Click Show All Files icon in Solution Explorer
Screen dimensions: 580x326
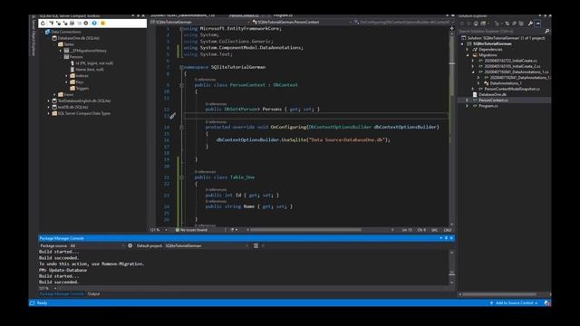pos(521,24)
